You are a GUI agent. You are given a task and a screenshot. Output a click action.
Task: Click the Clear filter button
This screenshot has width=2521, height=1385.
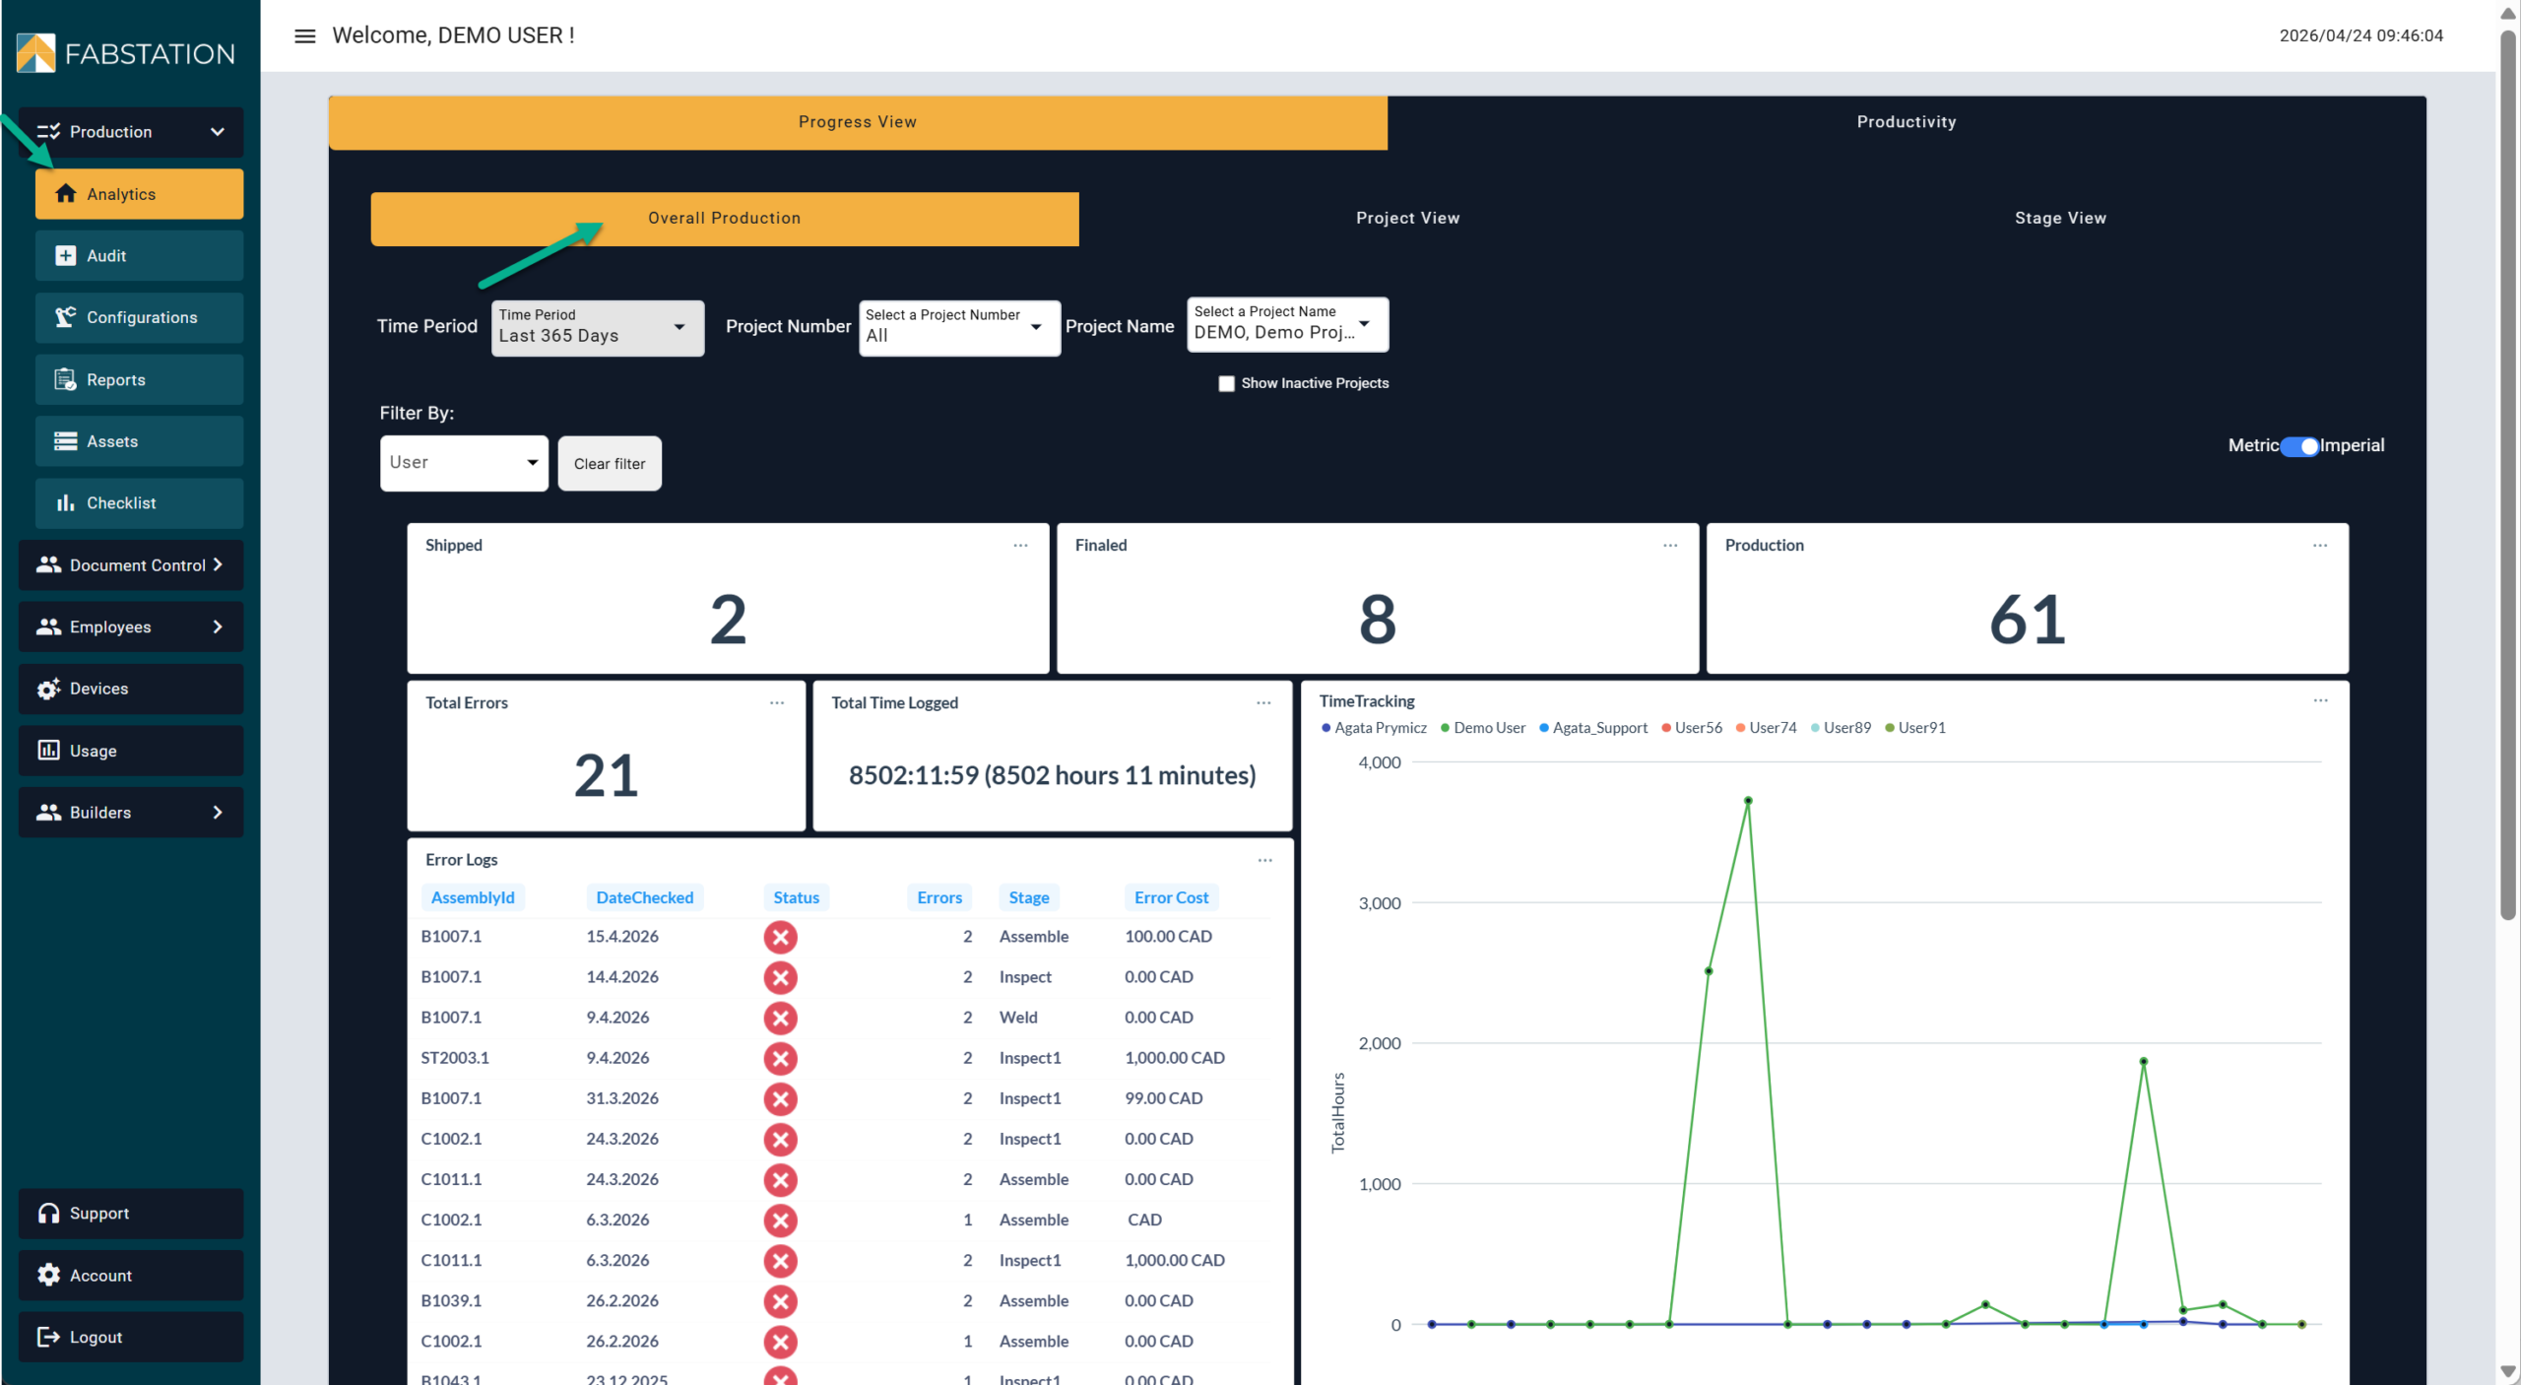610,463
